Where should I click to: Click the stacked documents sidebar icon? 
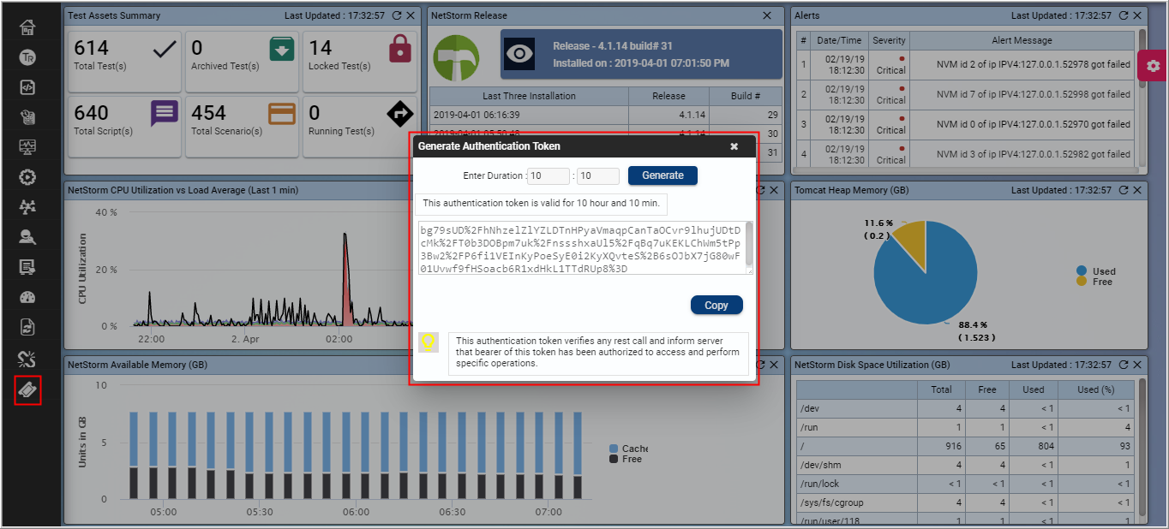click(x=27, y=117)
